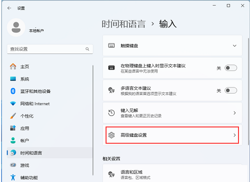Click the sidebar navigation scrollbar
The width and height of the screenshot is (250, 182).
click(93, 120)
